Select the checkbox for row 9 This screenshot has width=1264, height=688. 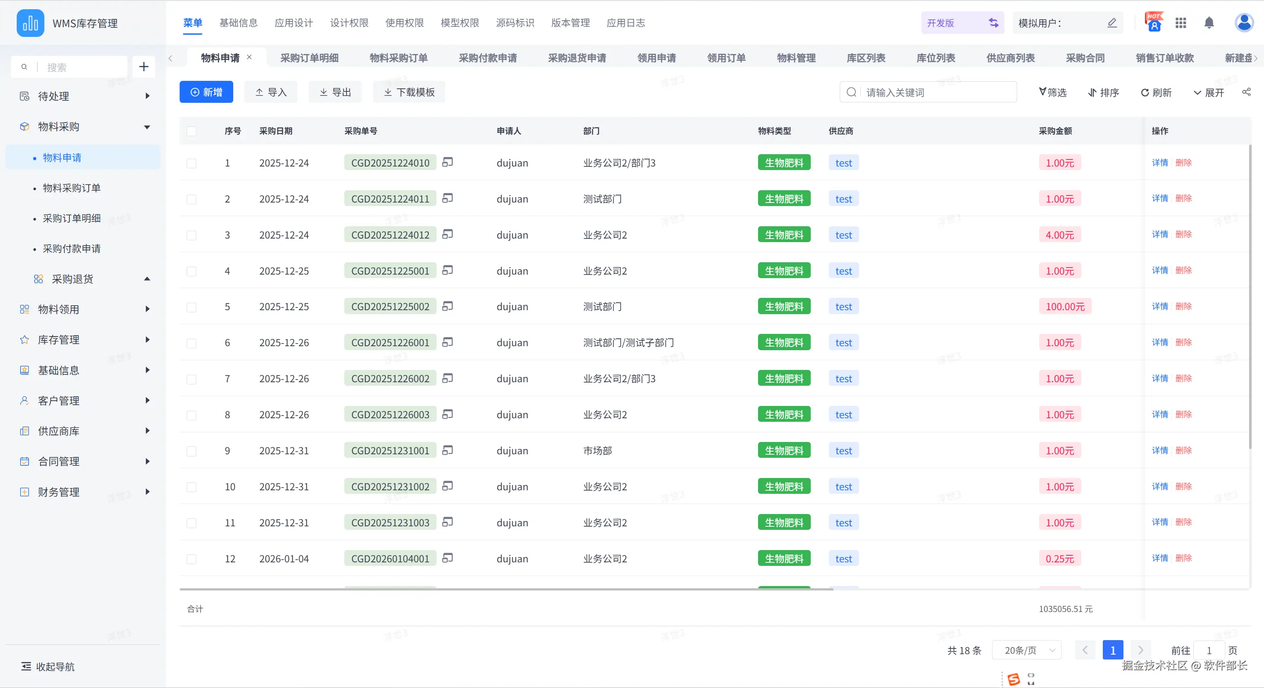pyautogui.click(x=191, y=451)
